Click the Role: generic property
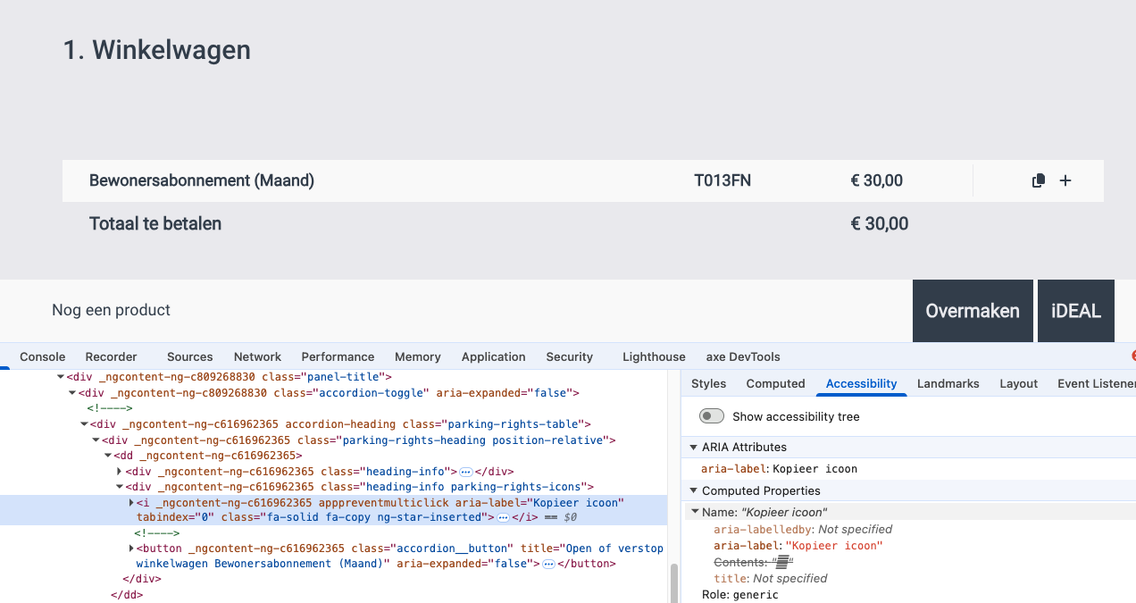 pyautogui.click(x=740, y=595)
